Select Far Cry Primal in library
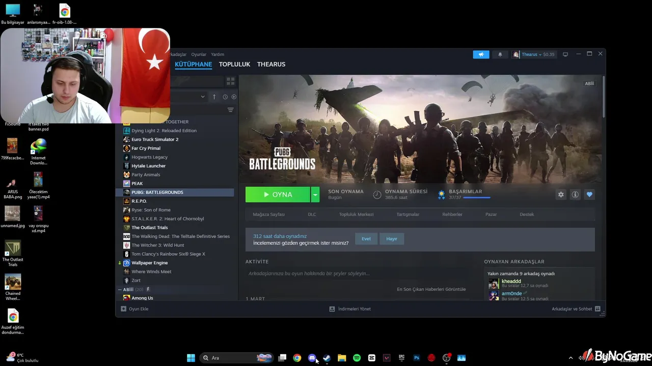Image resolution: width=652 pixels, height=366 pixels. (x=146, y=148)
